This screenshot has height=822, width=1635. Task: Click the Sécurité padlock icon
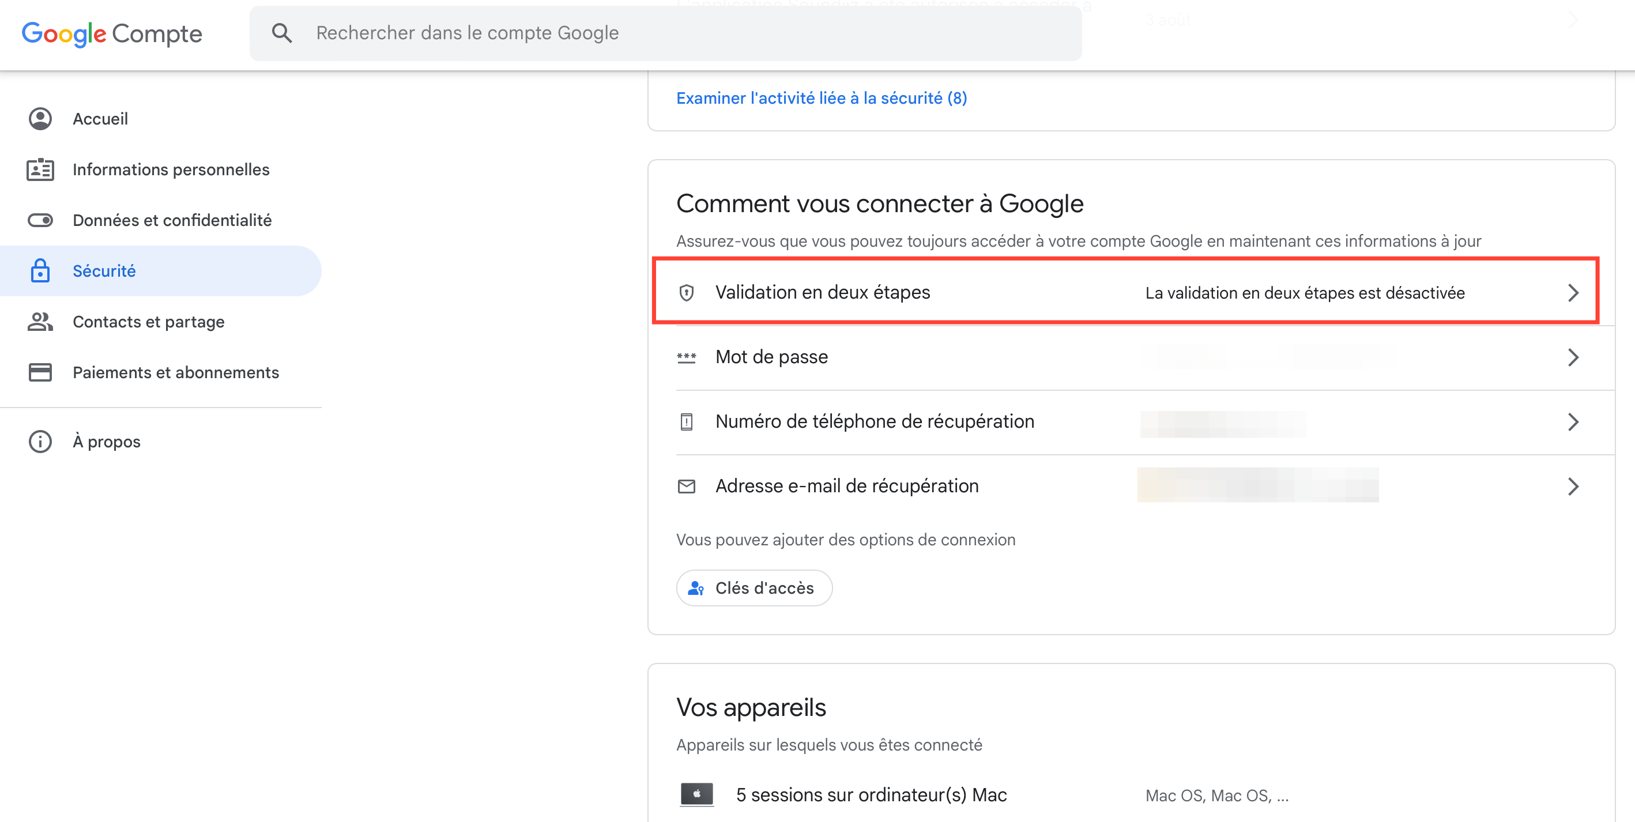pyautogui.click(x=40, y=271)
